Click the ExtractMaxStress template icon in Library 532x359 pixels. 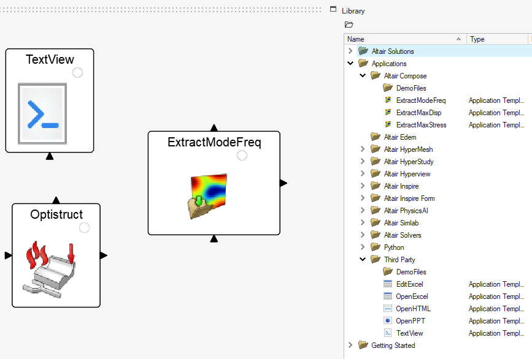pyautogui.click(x=388, y=124)
